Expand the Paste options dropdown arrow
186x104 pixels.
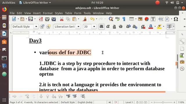click(x=78, y=19)
